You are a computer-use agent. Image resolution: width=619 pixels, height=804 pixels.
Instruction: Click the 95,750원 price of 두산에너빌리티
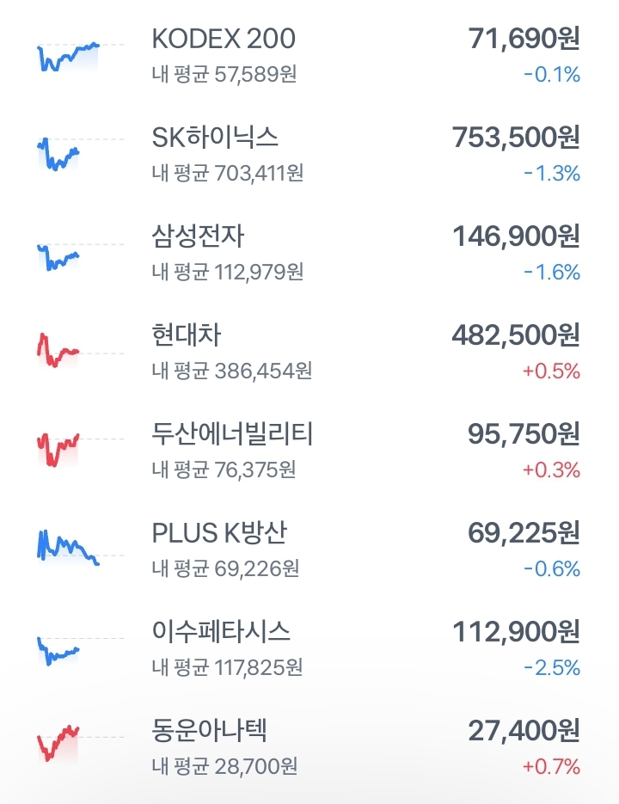pos(524,433)
